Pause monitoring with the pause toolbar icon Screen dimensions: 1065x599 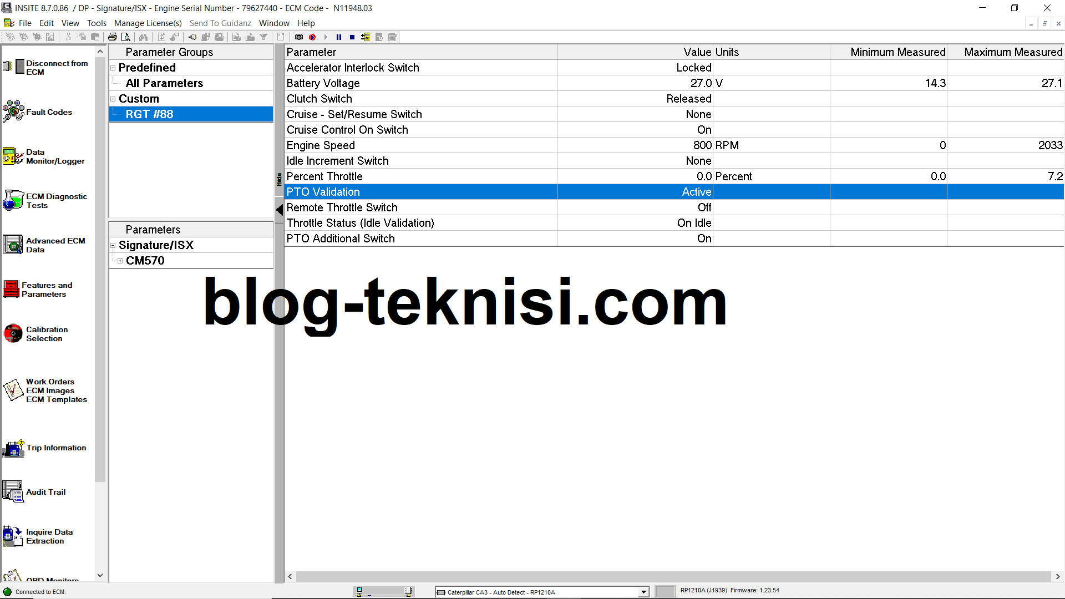click(x=339, y=37)
